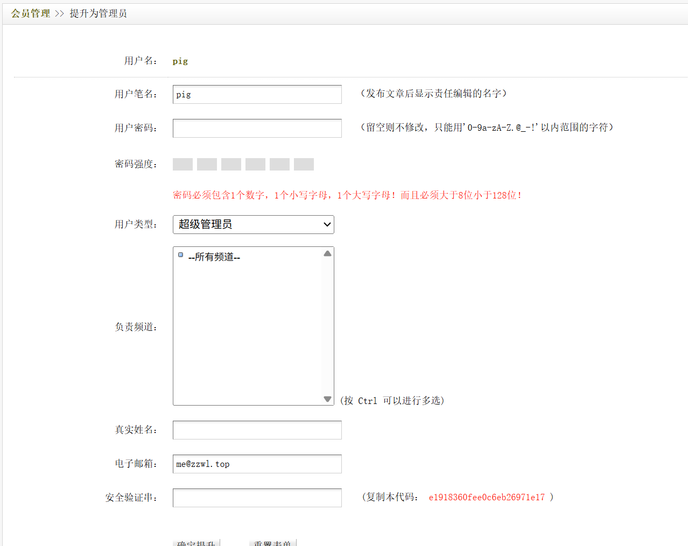This screenshot has height=546, width=688.
Task: Click the first password strength block
Action: pos(182,165)
